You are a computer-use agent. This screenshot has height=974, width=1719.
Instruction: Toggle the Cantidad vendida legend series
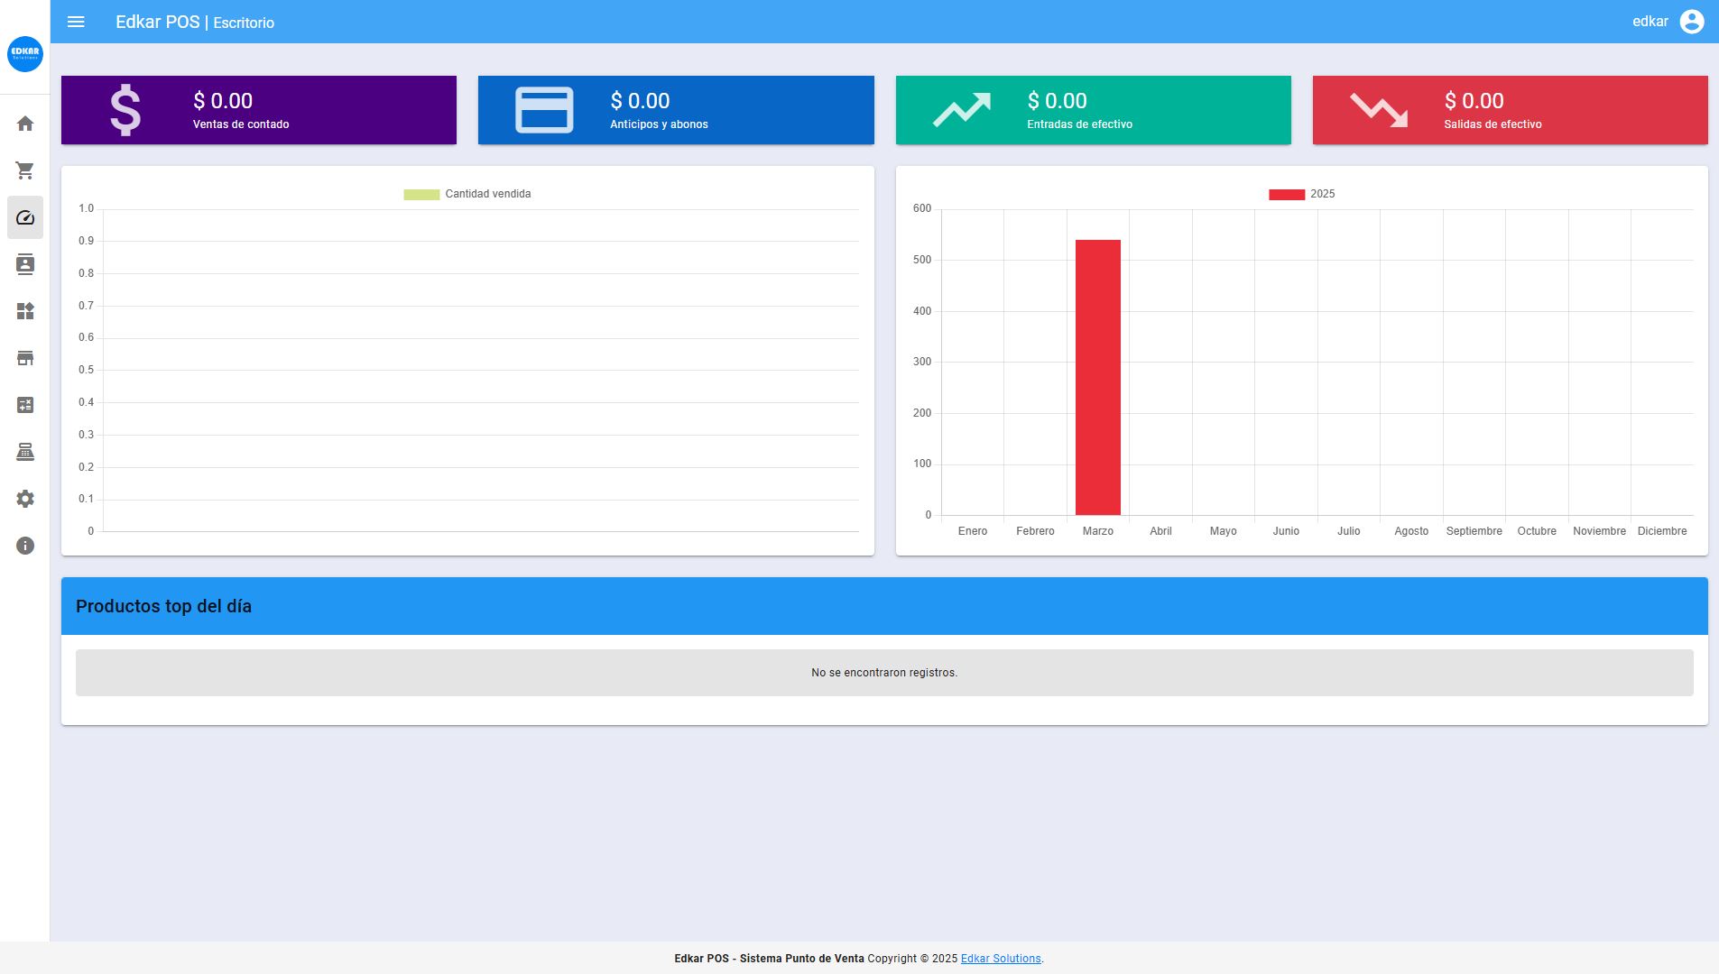click(x=467, y=194)
